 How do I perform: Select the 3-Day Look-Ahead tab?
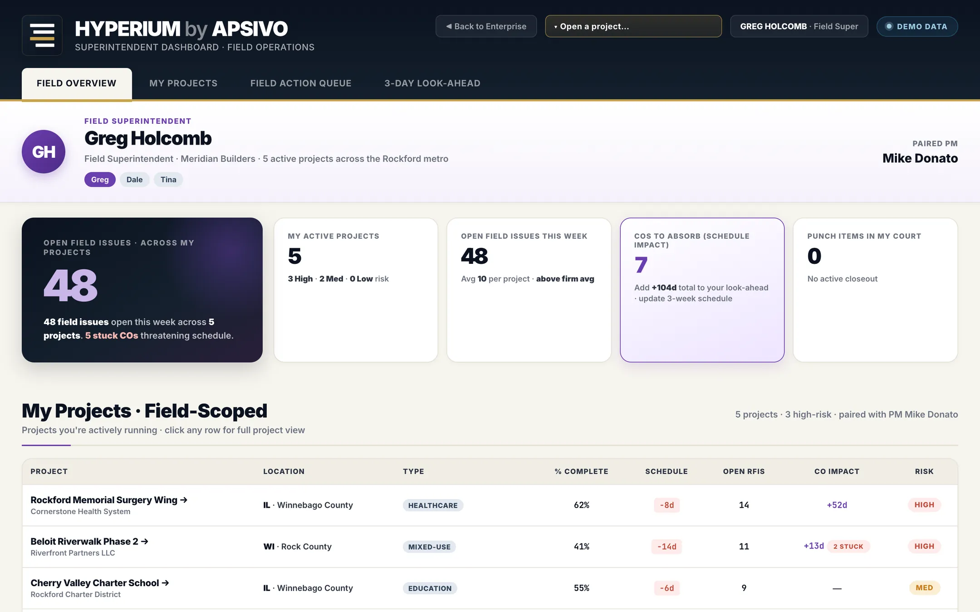[432, 83]
